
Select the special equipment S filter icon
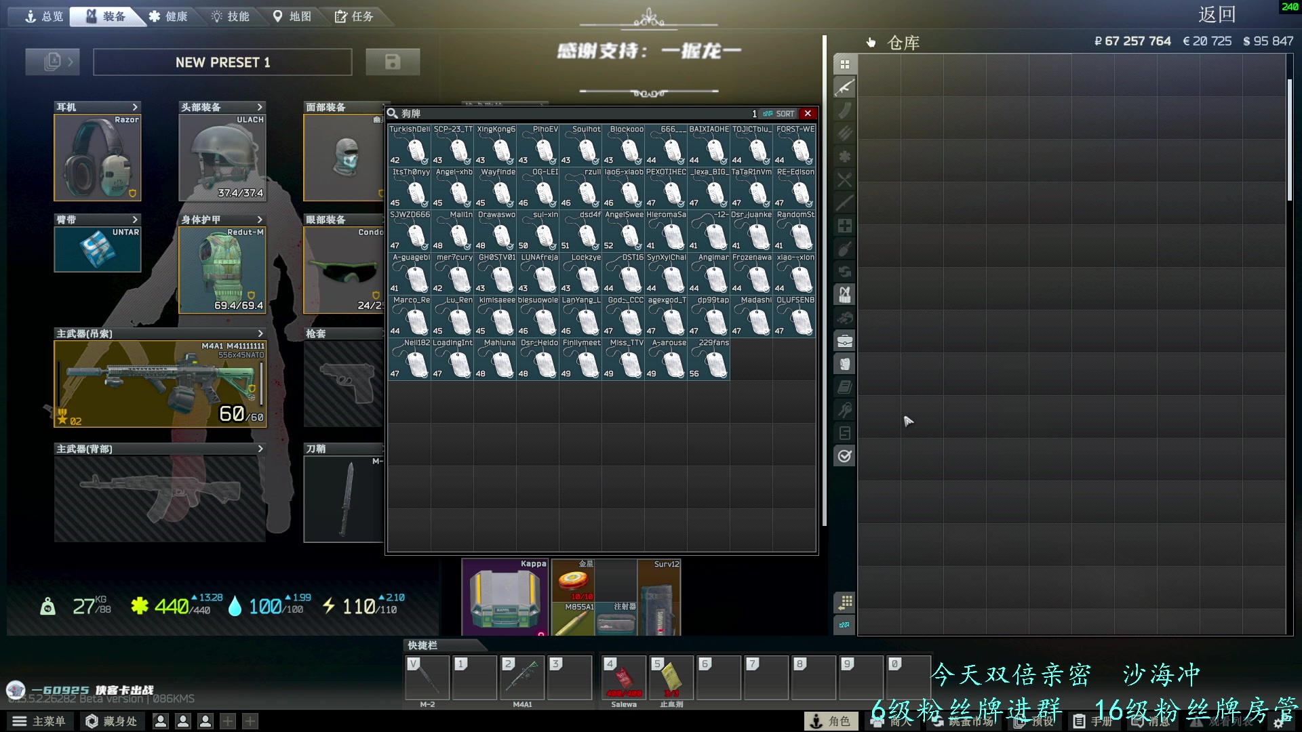(x=844, y=433)
